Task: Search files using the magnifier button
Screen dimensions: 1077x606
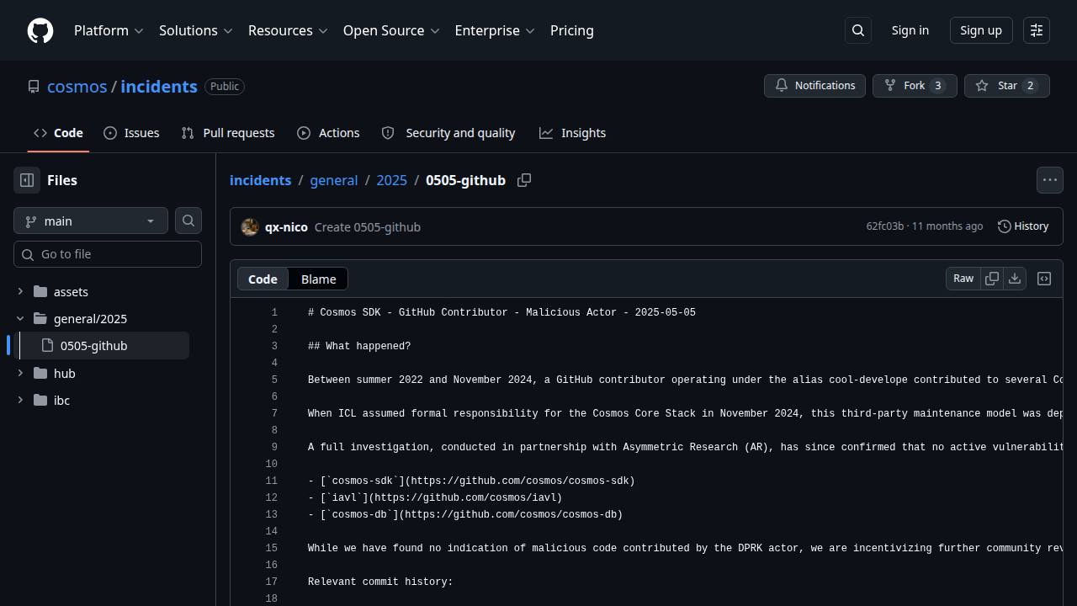Action: coord(188,221)
